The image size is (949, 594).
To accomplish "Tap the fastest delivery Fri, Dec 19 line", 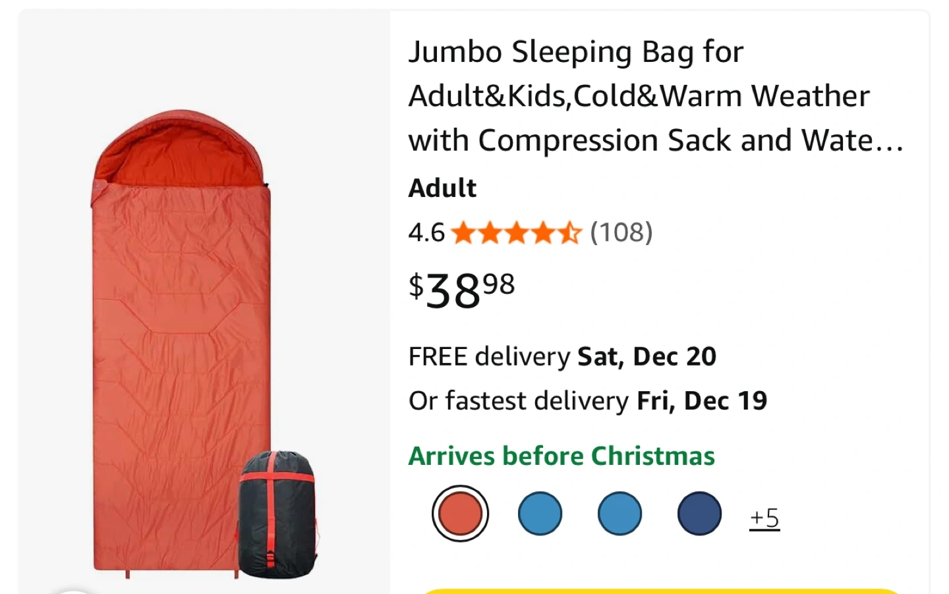I will (588, 400).
